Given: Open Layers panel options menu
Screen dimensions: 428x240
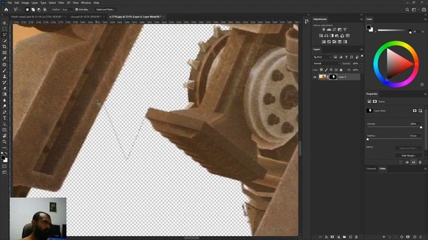Looking at the screenshot, I should point(362,49).
